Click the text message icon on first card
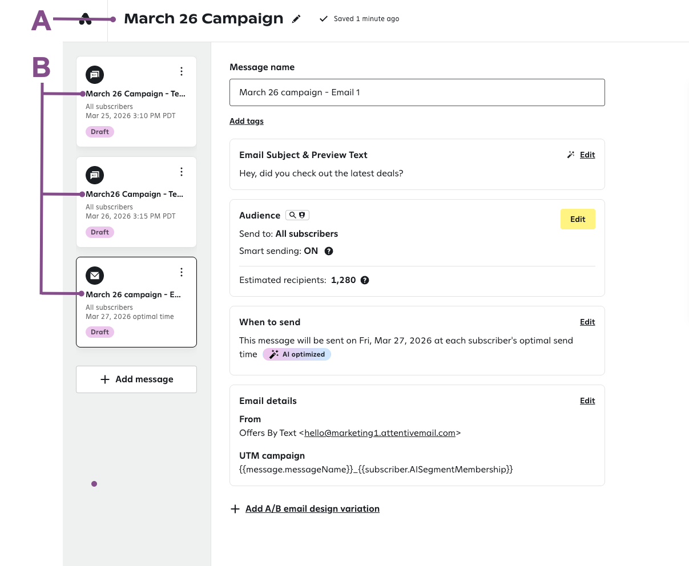Image resolution: width=689 pixels, height=566 pixels. 95,75
